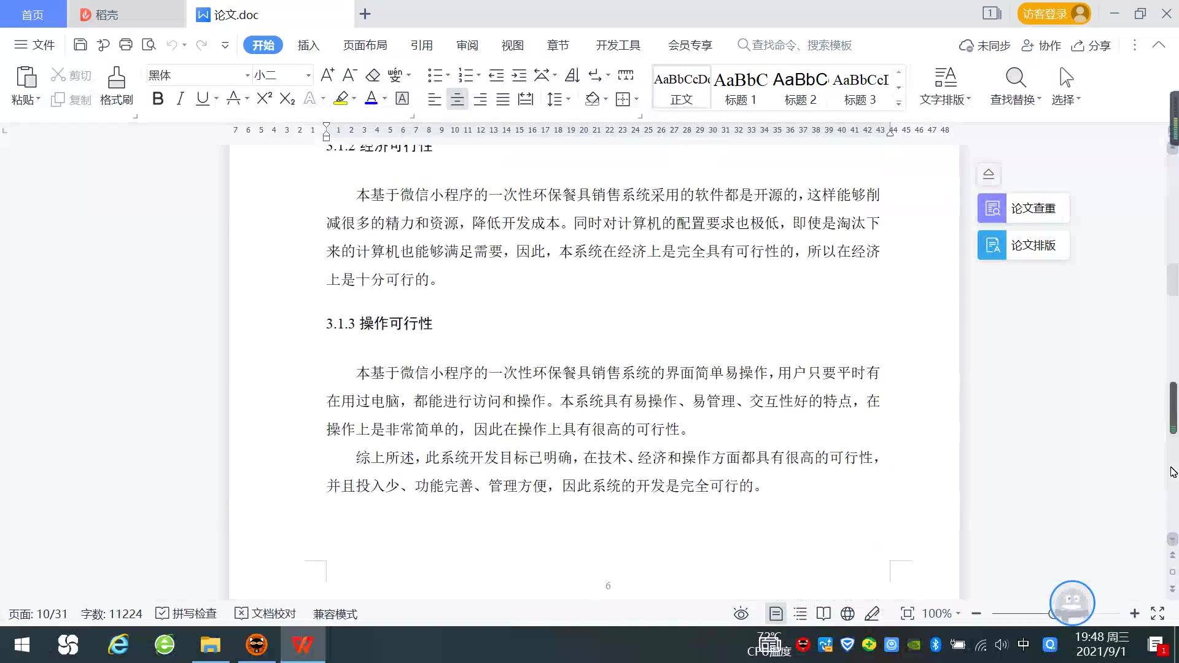This screenshot has width=1179, height=663.
Task: Open the font size dropdown (小二)
Action: pos(308,76)
